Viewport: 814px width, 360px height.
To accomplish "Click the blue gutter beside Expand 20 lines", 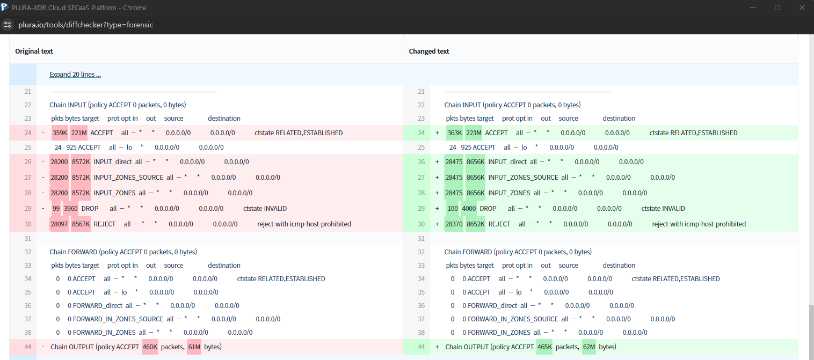I will tap(23, 75).
